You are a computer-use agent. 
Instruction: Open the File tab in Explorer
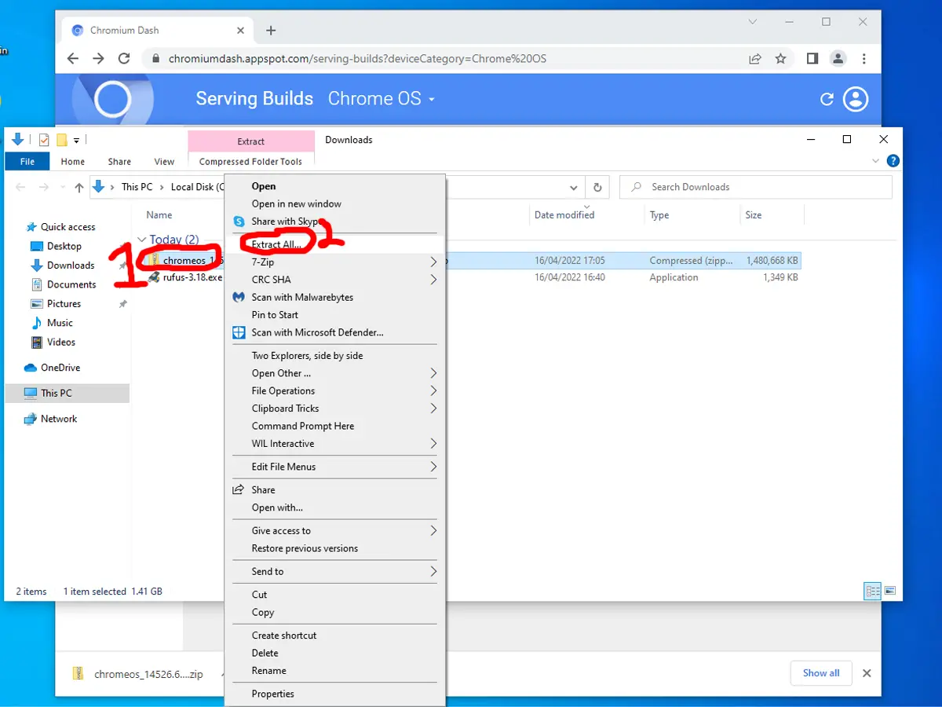[x=27, y=161]
